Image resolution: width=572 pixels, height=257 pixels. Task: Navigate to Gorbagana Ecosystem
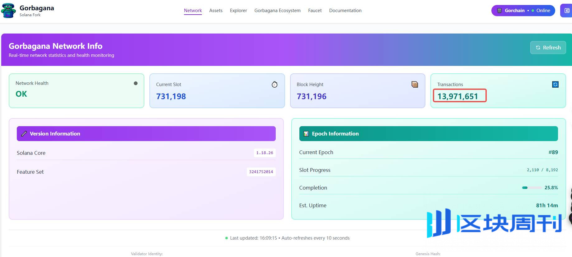pos(278,11)
